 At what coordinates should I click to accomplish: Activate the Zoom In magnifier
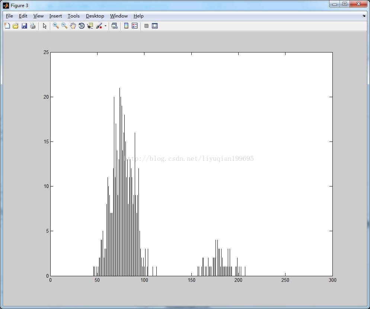56,26
